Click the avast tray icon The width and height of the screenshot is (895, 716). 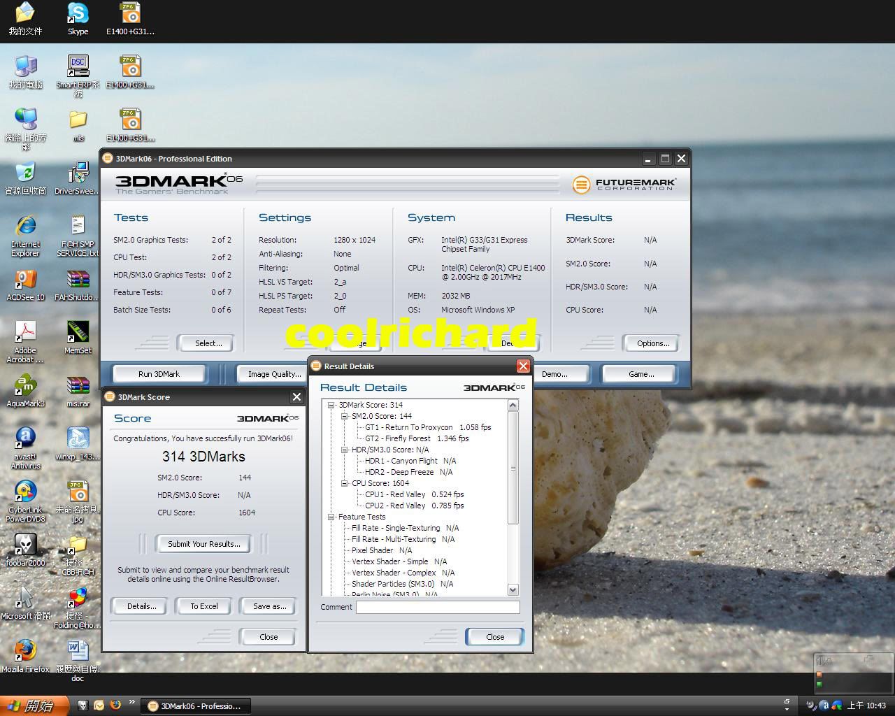tap(824, 706)
